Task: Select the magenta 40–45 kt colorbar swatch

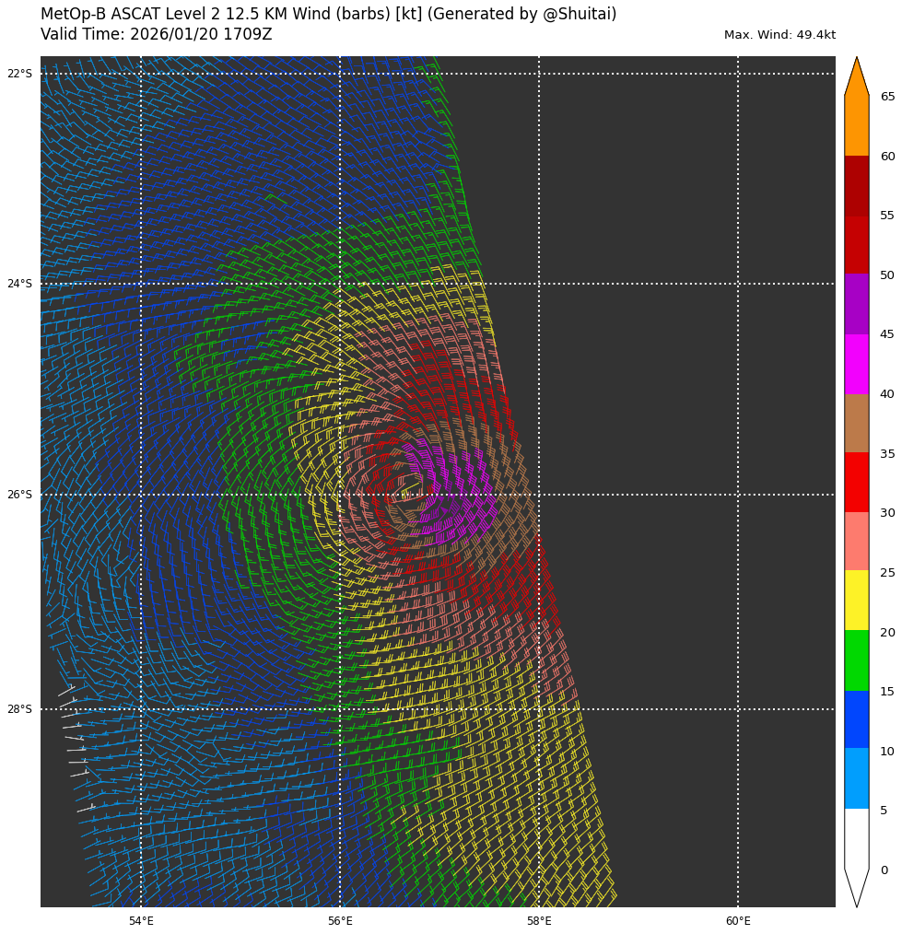Action: pos(856,364)
